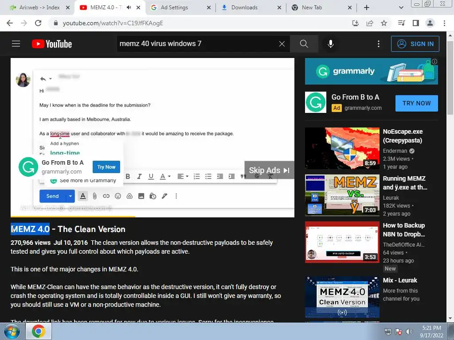Open the grammarly.com link in the sidebar ad
Viewport: 454px width, 340px height.
pyautogui.click(x=363, y=108)
